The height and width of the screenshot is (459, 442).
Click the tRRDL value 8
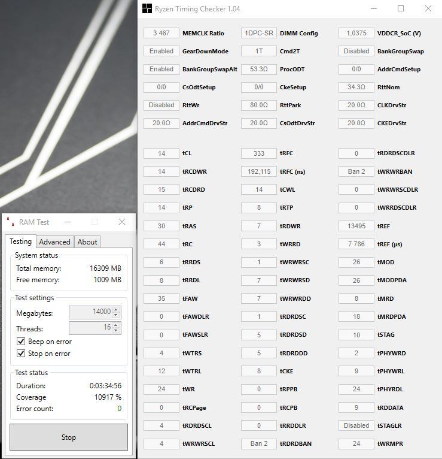pos(161,280)
